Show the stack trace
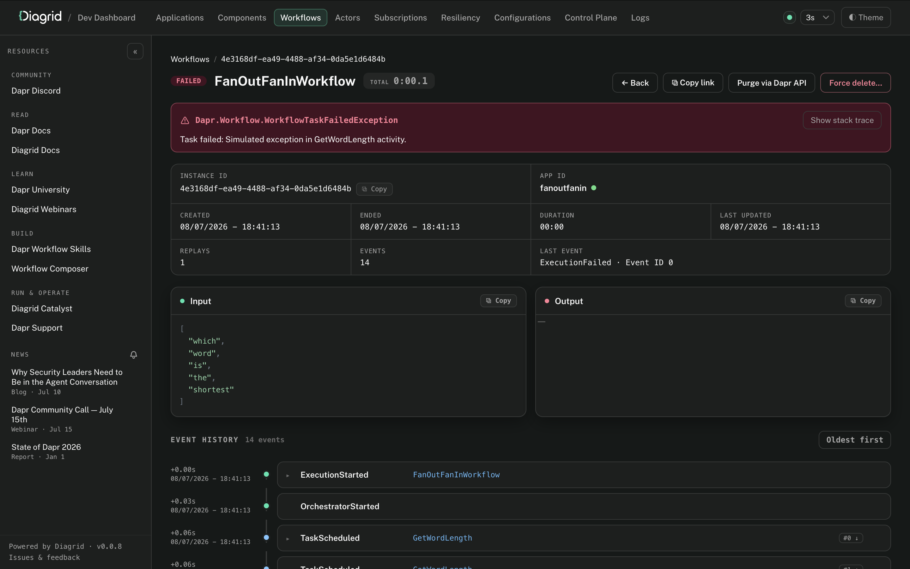This screenshot has height=569, width=910. click(842, 120)
